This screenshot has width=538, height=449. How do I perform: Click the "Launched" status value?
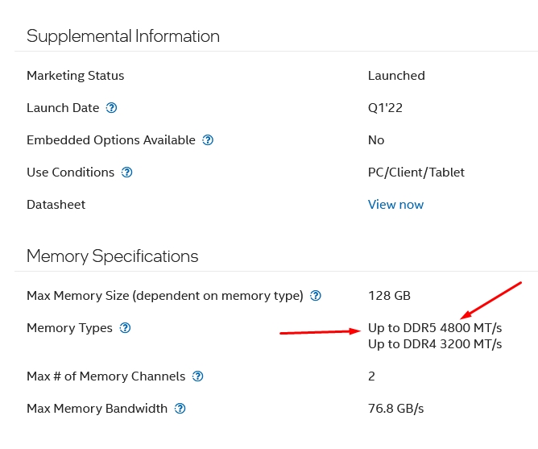tap(396, 76)
